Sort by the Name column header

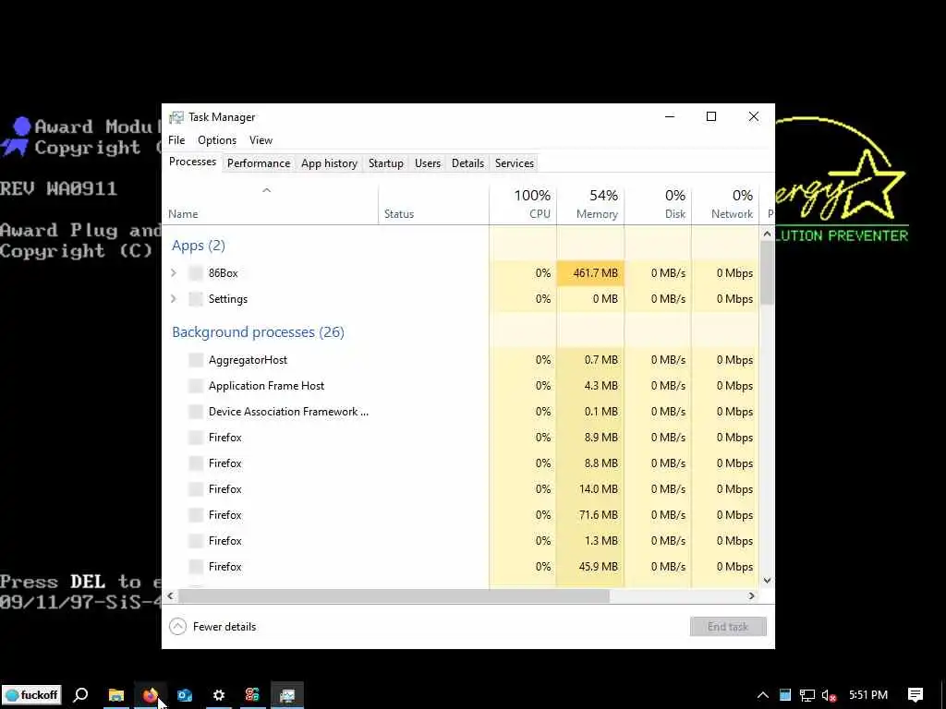271,204
